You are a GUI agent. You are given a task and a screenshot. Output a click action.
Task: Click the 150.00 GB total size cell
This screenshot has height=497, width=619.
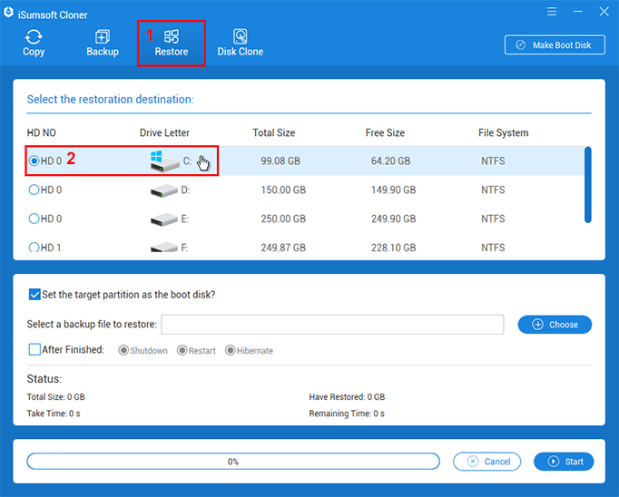pos(283,190)
